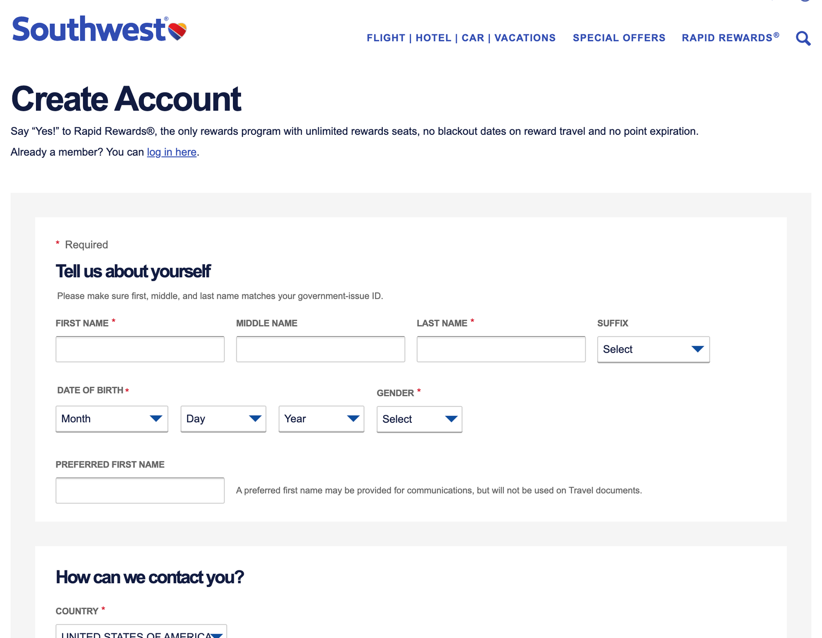This screenshot has width=822, height=638.
Task: Click into the First Name field
Action: pyautogui.click(x=140, y=349)
